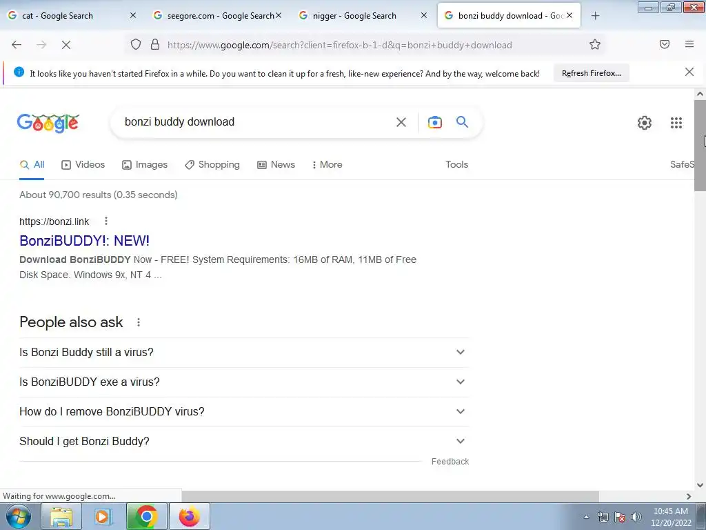Open a new tab with plus button
Screen dimensions: 706x530
point(595,16)
